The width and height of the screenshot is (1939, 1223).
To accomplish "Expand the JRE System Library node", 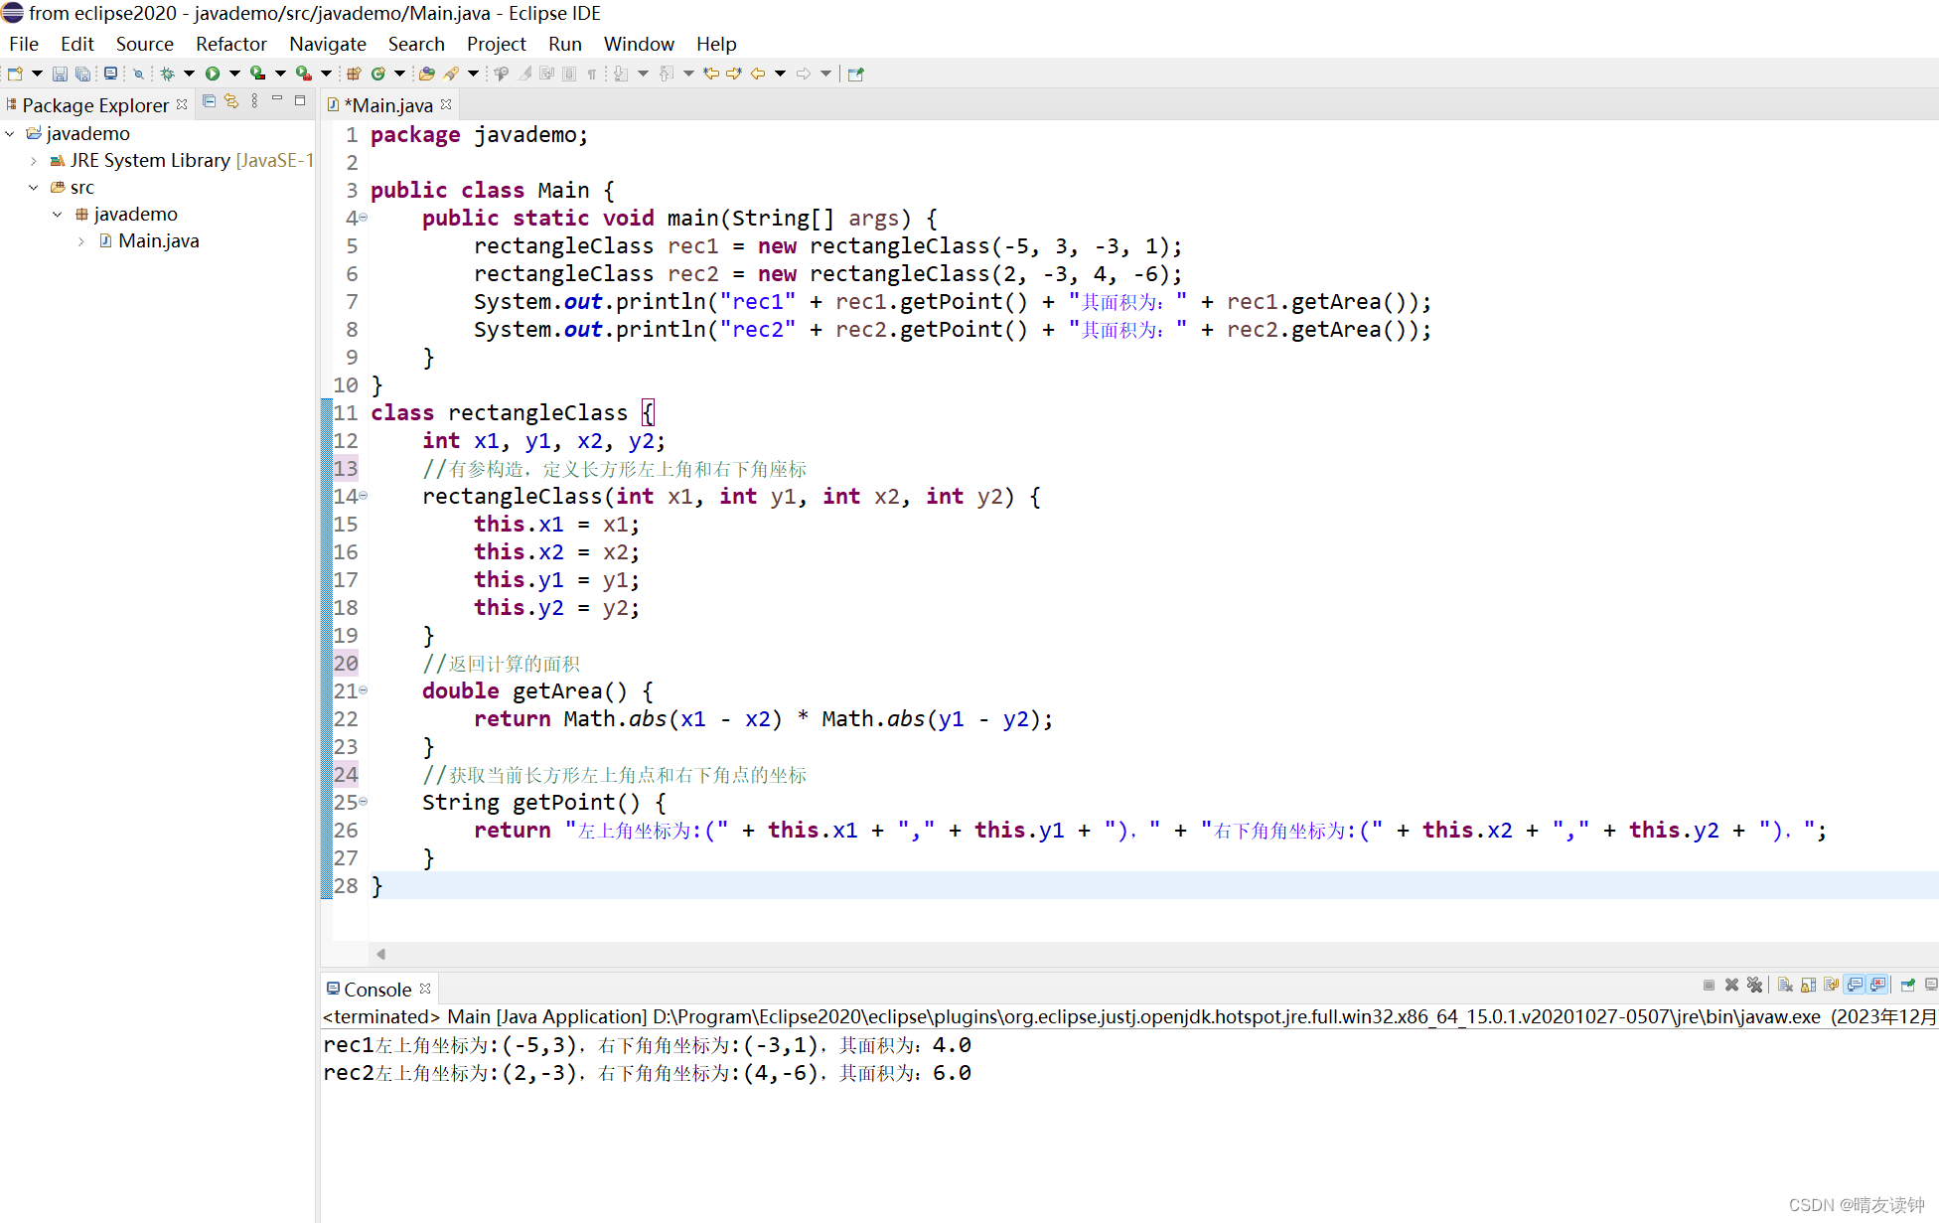I will coord(34,161).
